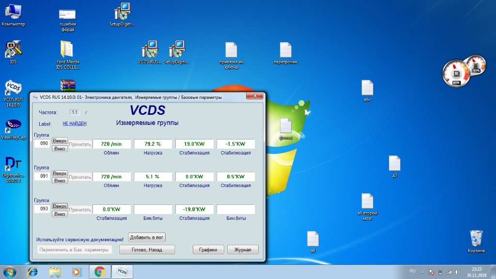Viewport: 496px width, 279px height.
Task: Click the Журнал button
Action: [x=243, y=250]
